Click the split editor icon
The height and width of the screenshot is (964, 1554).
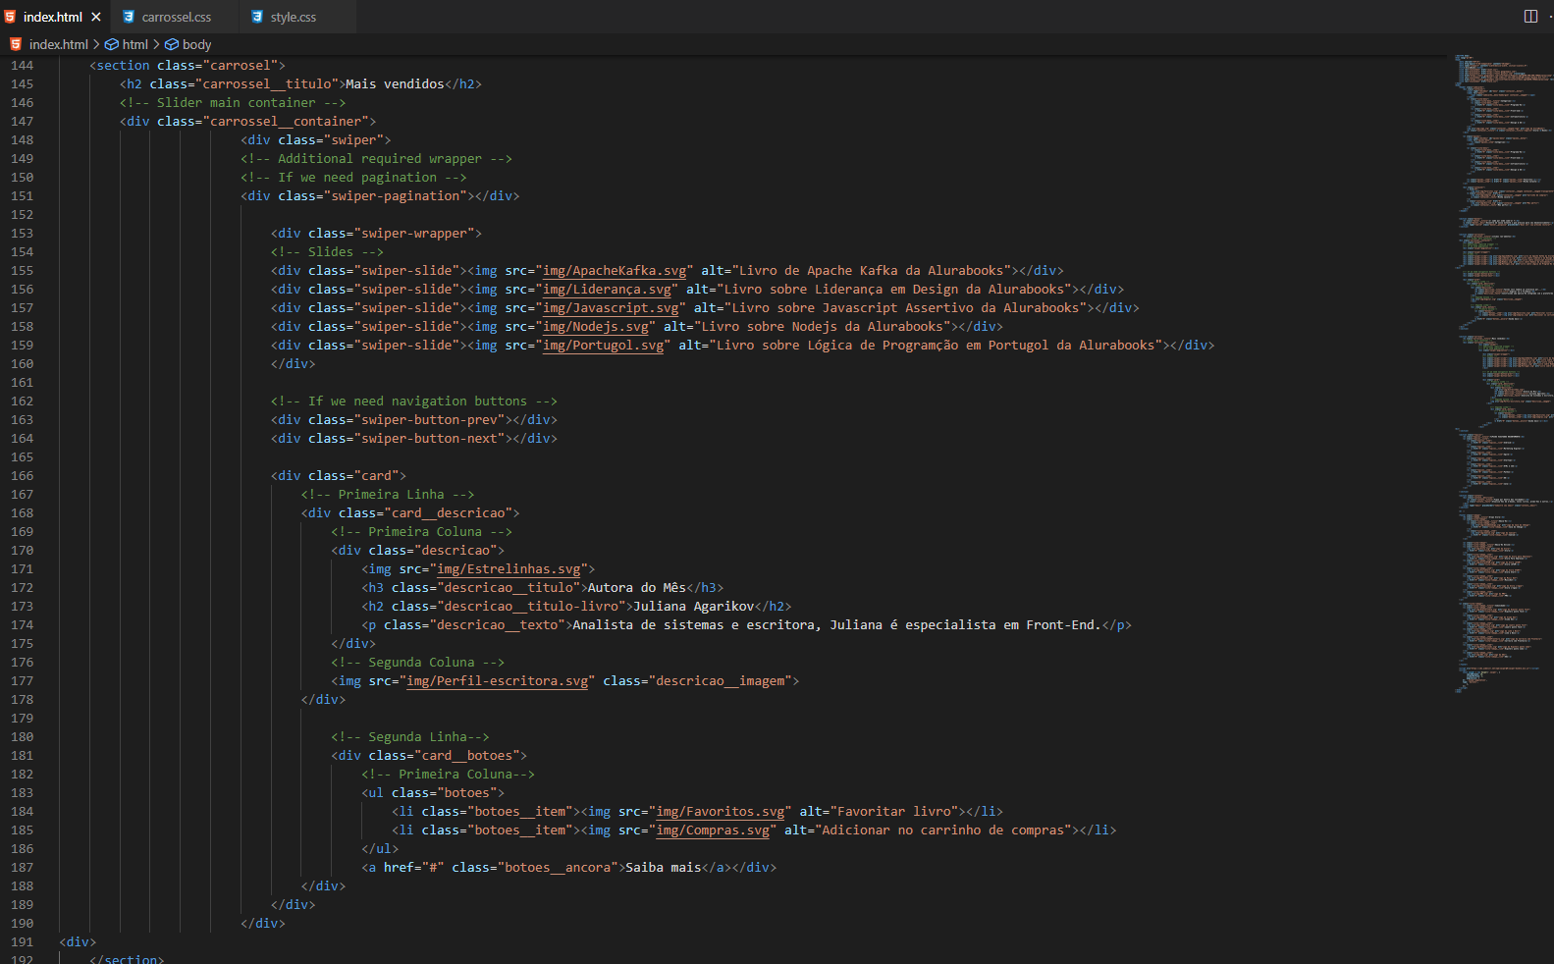(1530, 16)
